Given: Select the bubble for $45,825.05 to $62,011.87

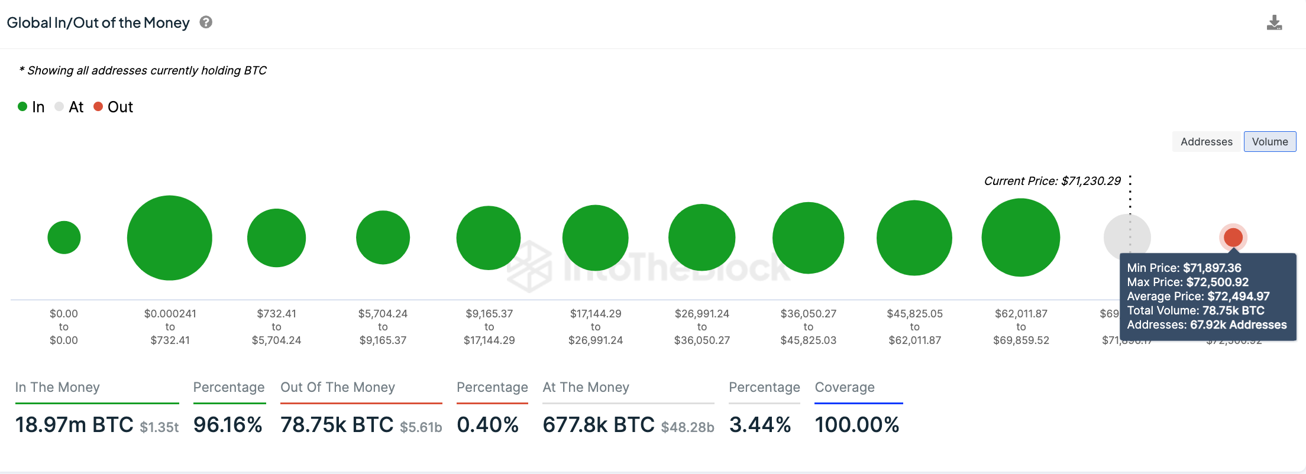Looking at the screenshot, I should [x=914, y=238].
